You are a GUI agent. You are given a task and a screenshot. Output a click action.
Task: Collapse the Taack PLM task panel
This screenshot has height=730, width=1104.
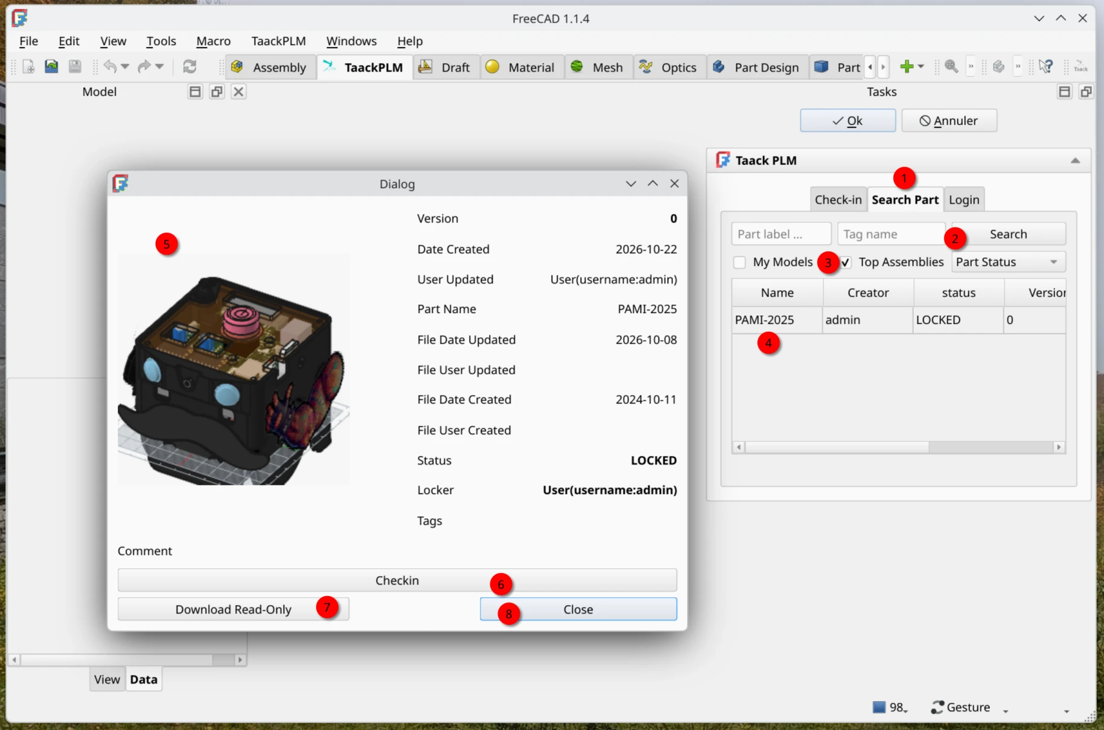tap(1075, 160)
